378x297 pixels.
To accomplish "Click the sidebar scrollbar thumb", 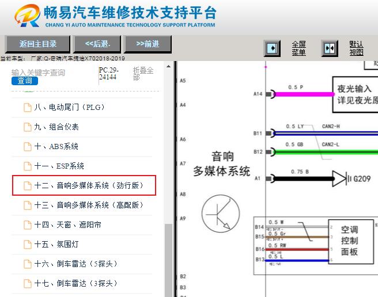I will (168, 260).
